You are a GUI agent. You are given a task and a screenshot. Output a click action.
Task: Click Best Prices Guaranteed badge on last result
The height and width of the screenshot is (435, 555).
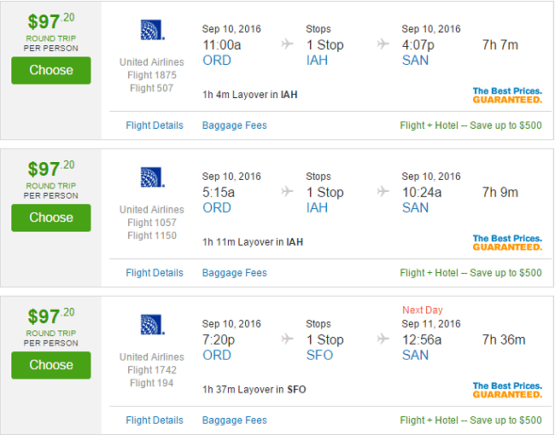pos(507,390)
